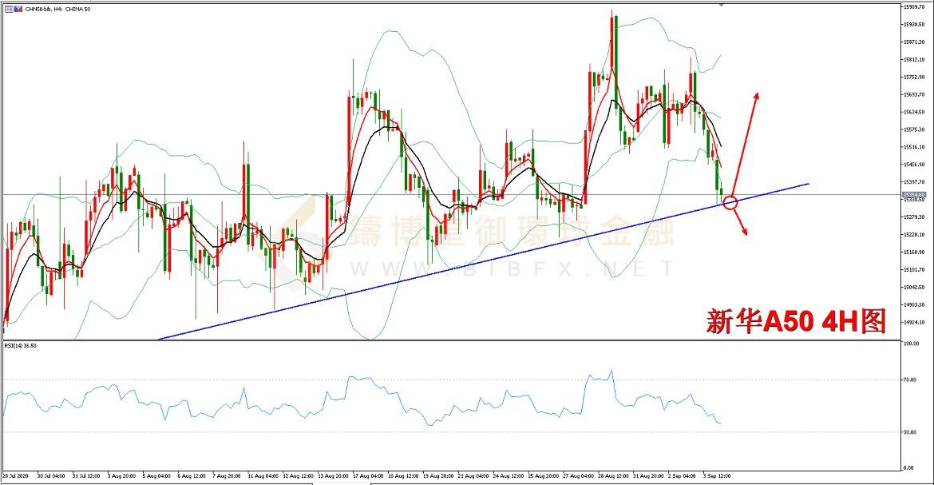This screenshot has width=934, height=485.
Task: Select the downward red arrow's head
Action: point(746,232)
